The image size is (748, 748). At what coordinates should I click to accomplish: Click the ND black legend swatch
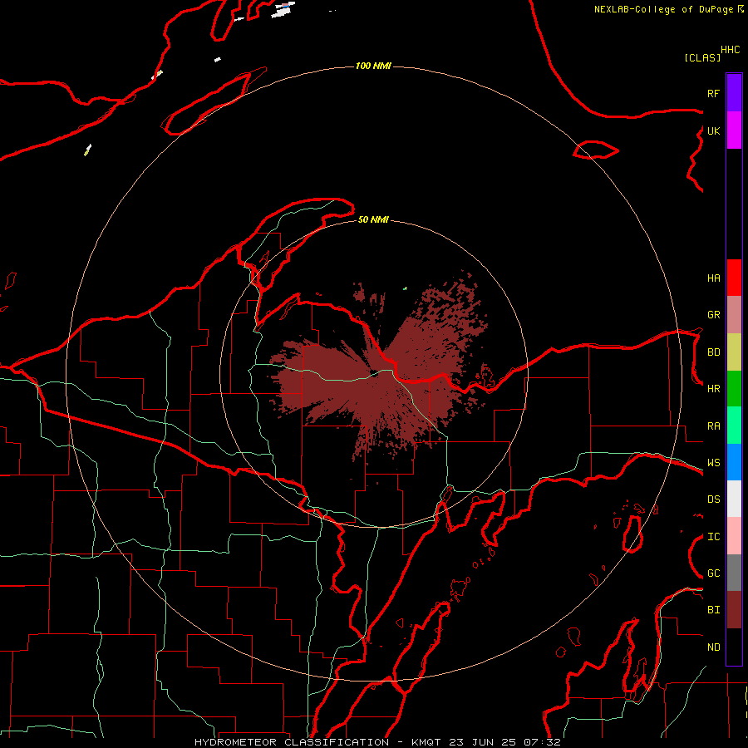pyautogui.click(x=734, y=647)
